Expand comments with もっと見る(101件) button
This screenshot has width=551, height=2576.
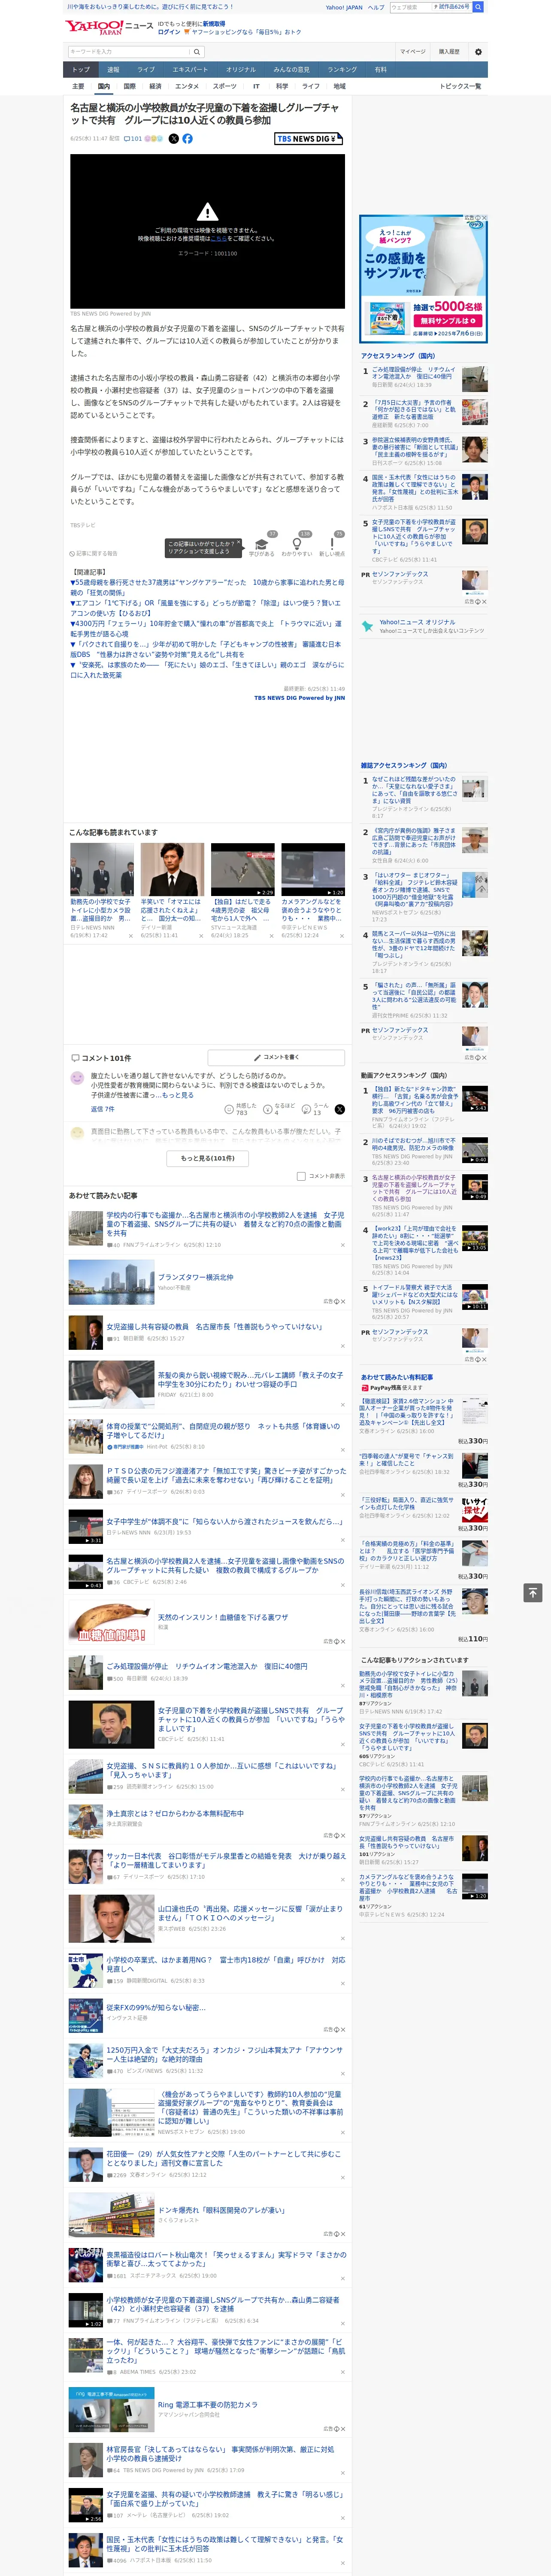pyautogui.click(x=207, y=1158)
